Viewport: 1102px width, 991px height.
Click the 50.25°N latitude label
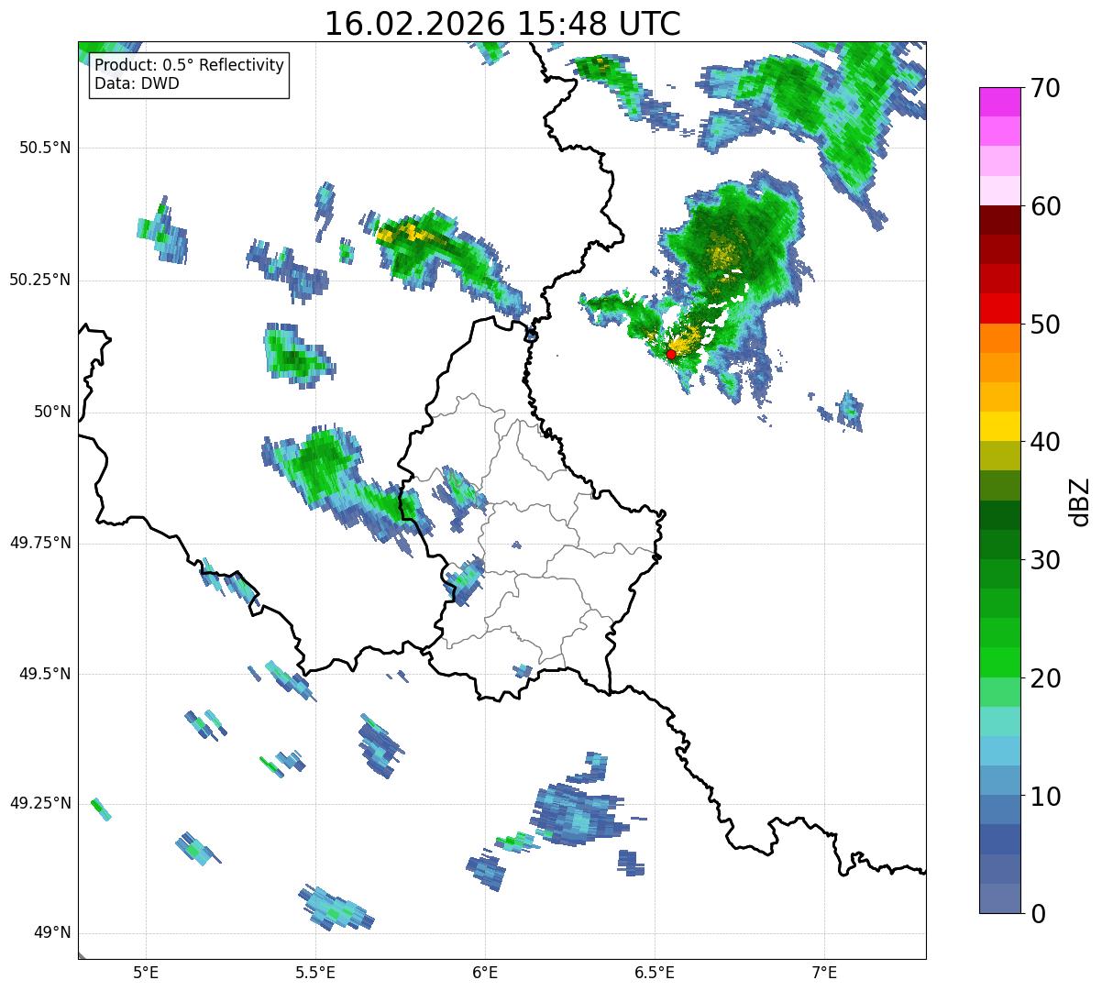click(x=40, y=280)
